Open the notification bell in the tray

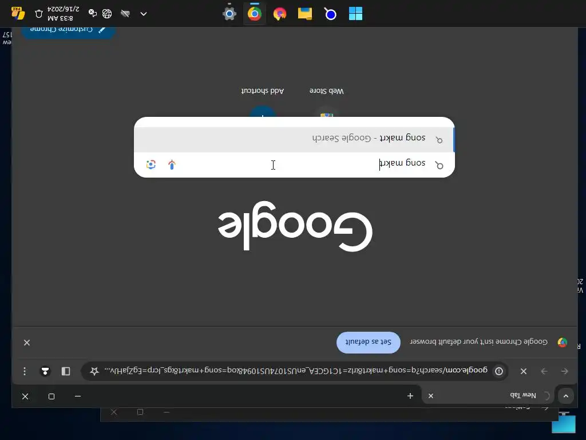[39, 14]
